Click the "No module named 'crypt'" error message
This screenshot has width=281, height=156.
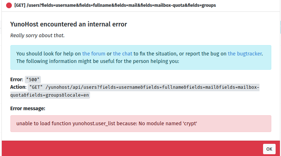[107, 123]
